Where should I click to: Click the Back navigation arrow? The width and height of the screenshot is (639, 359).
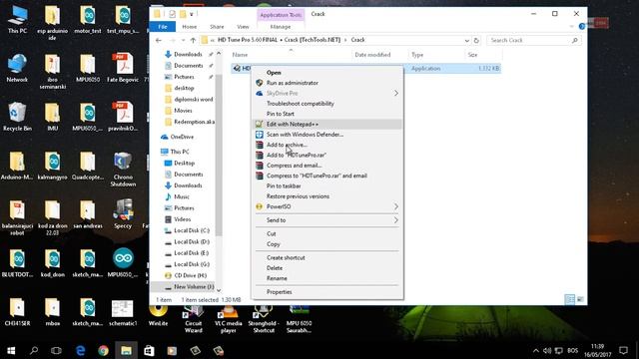click(x=159, y=40)
